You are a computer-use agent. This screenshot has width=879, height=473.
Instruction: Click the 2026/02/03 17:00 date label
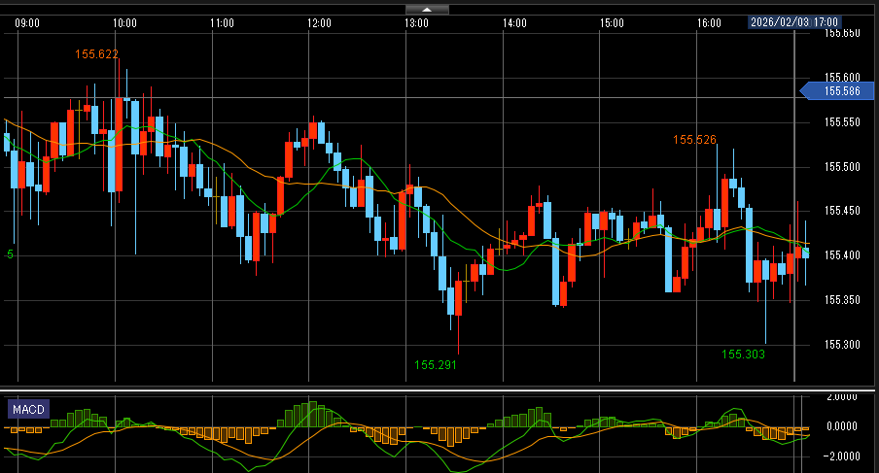point(794,21)
